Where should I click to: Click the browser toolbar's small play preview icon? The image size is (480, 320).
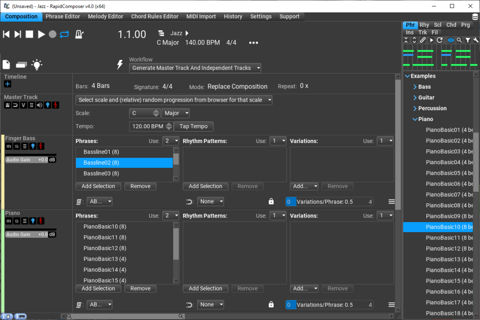tap(431, 40)
